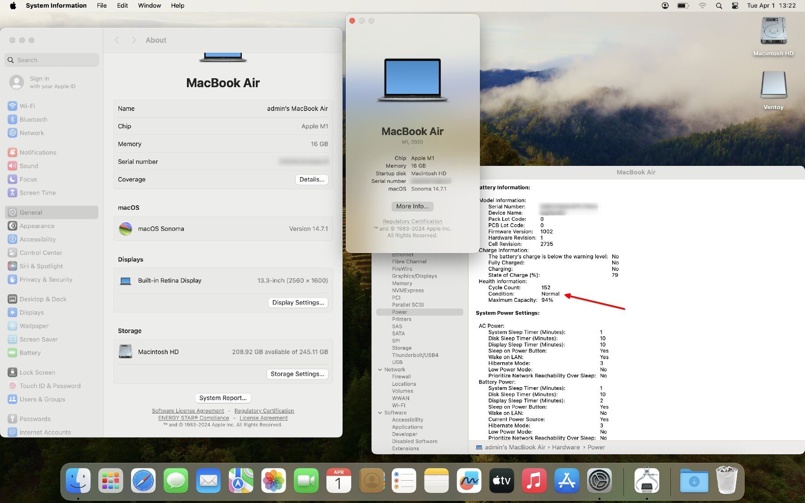805x503 pixels.
Task: Open Contacts app in Dock
Action: [371, 481]
